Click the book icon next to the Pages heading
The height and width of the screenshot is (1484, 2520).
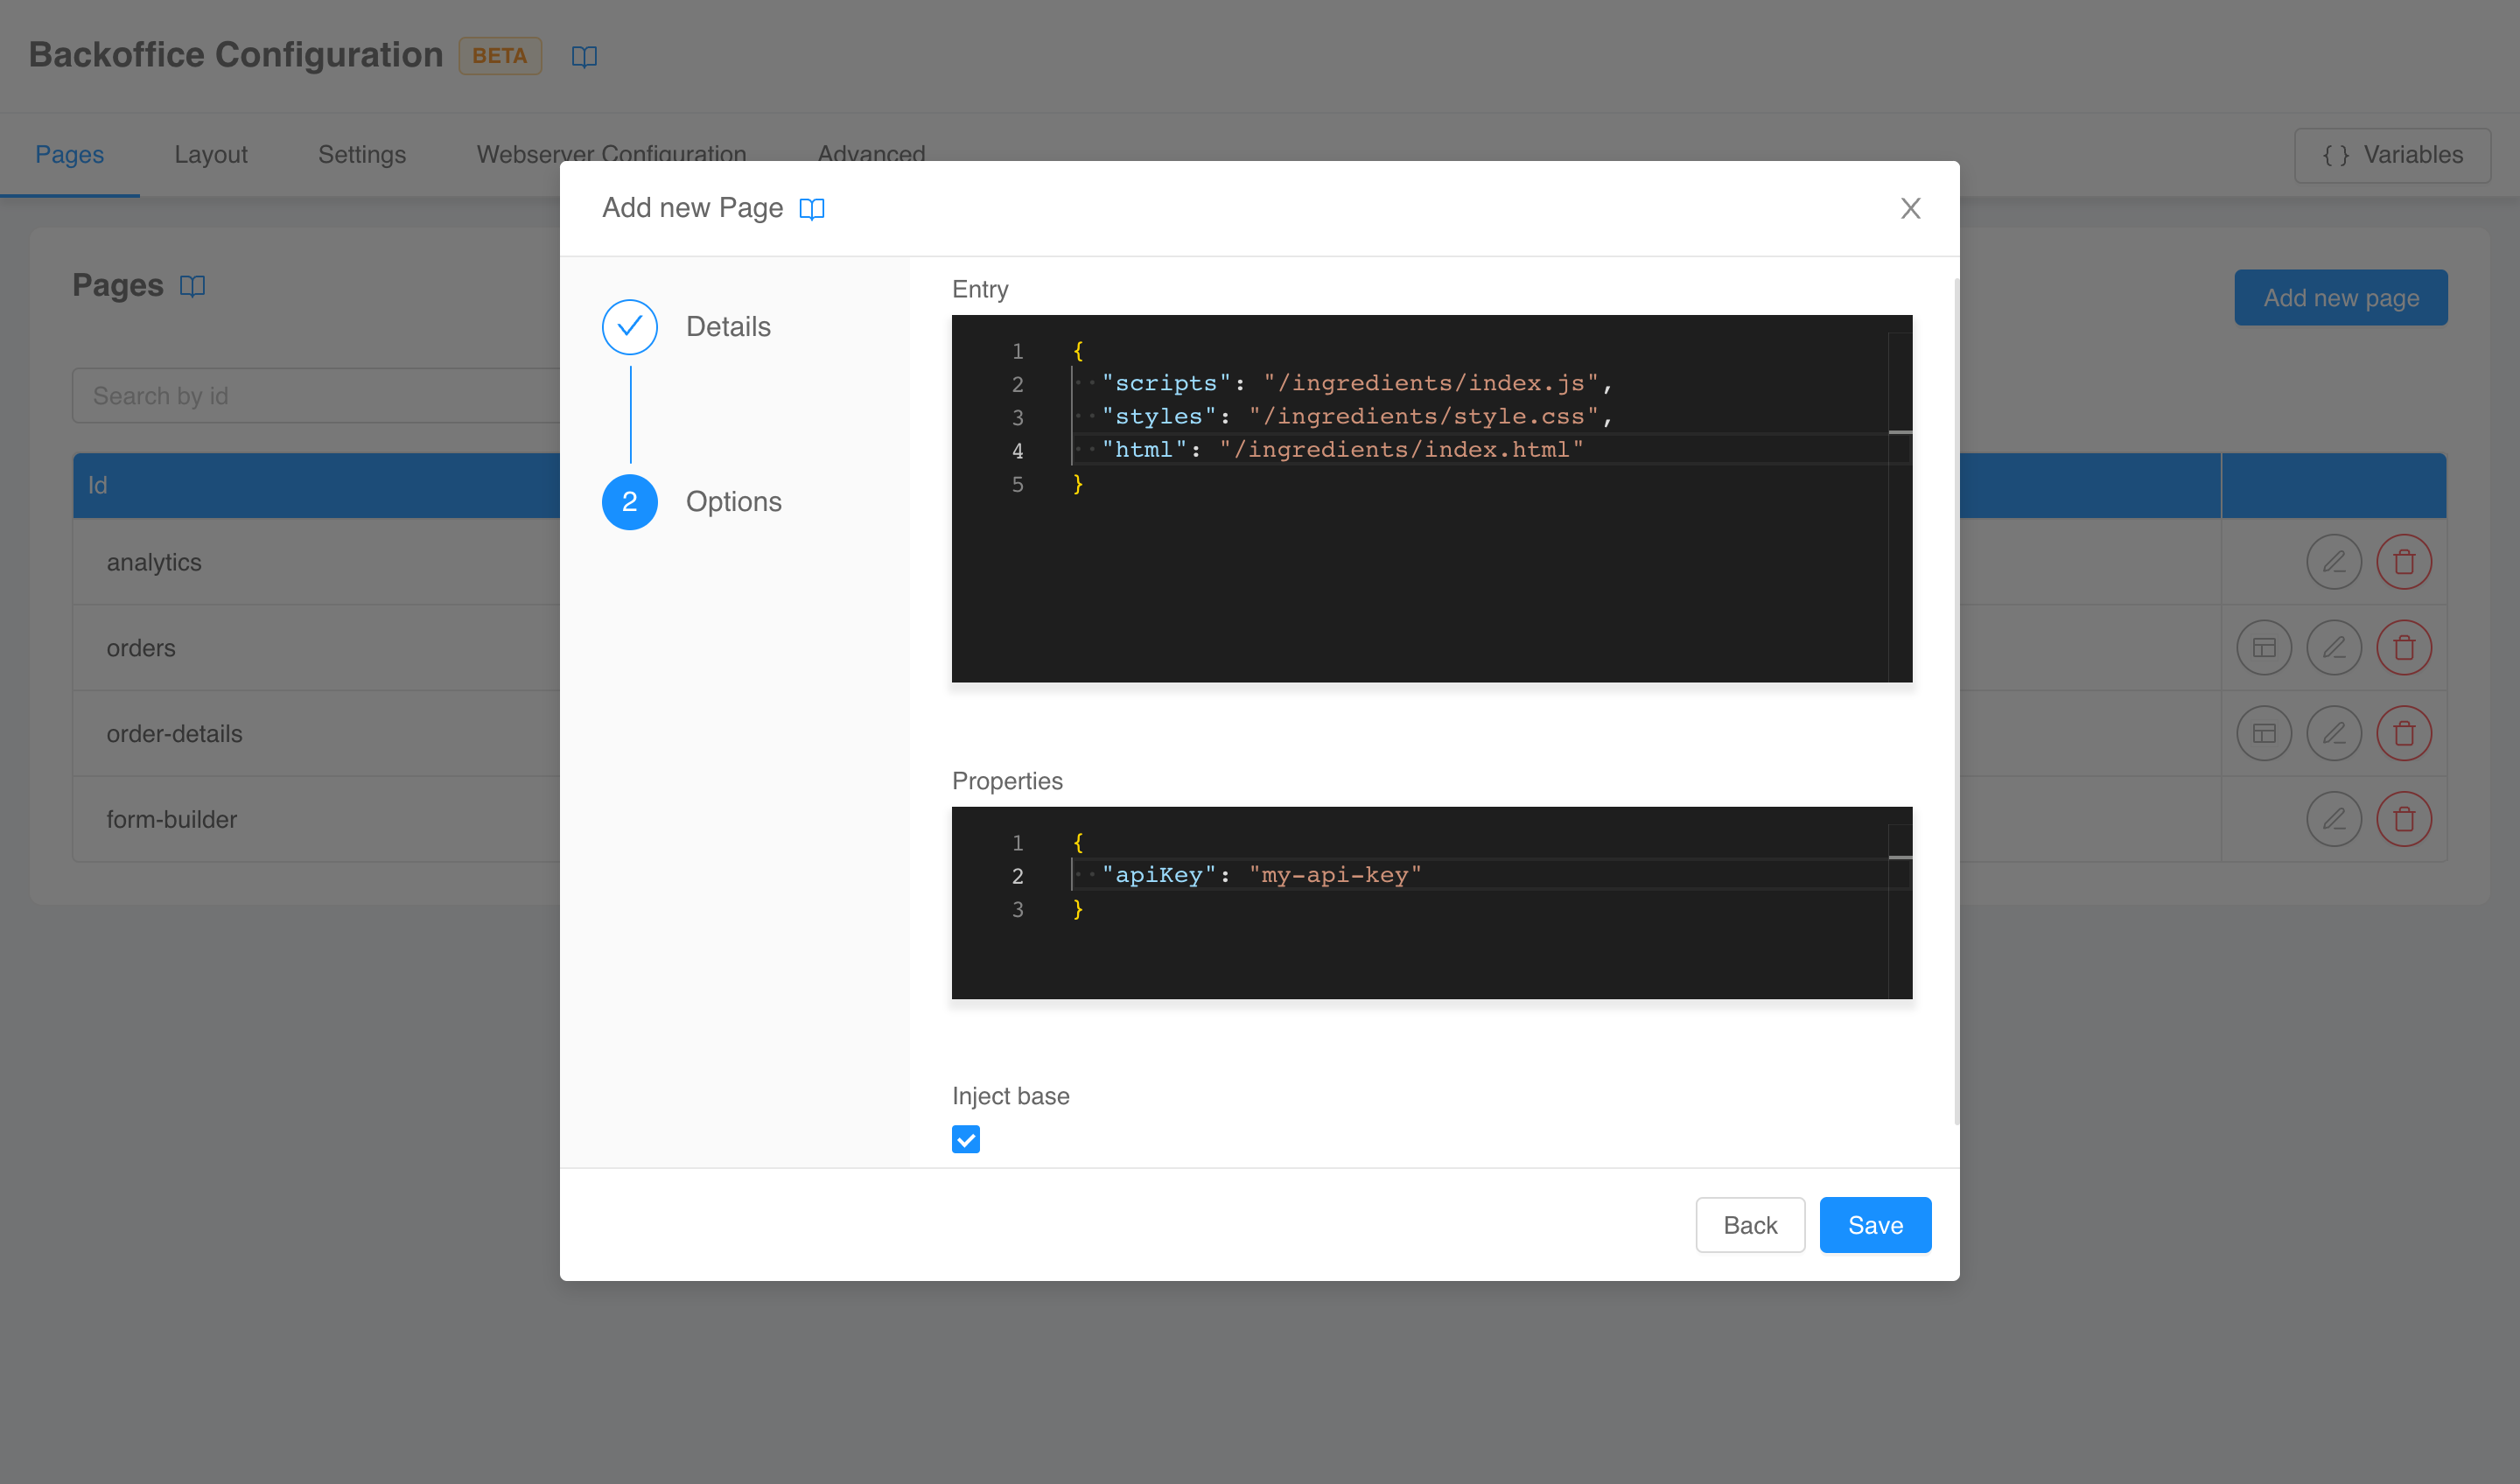192,285
